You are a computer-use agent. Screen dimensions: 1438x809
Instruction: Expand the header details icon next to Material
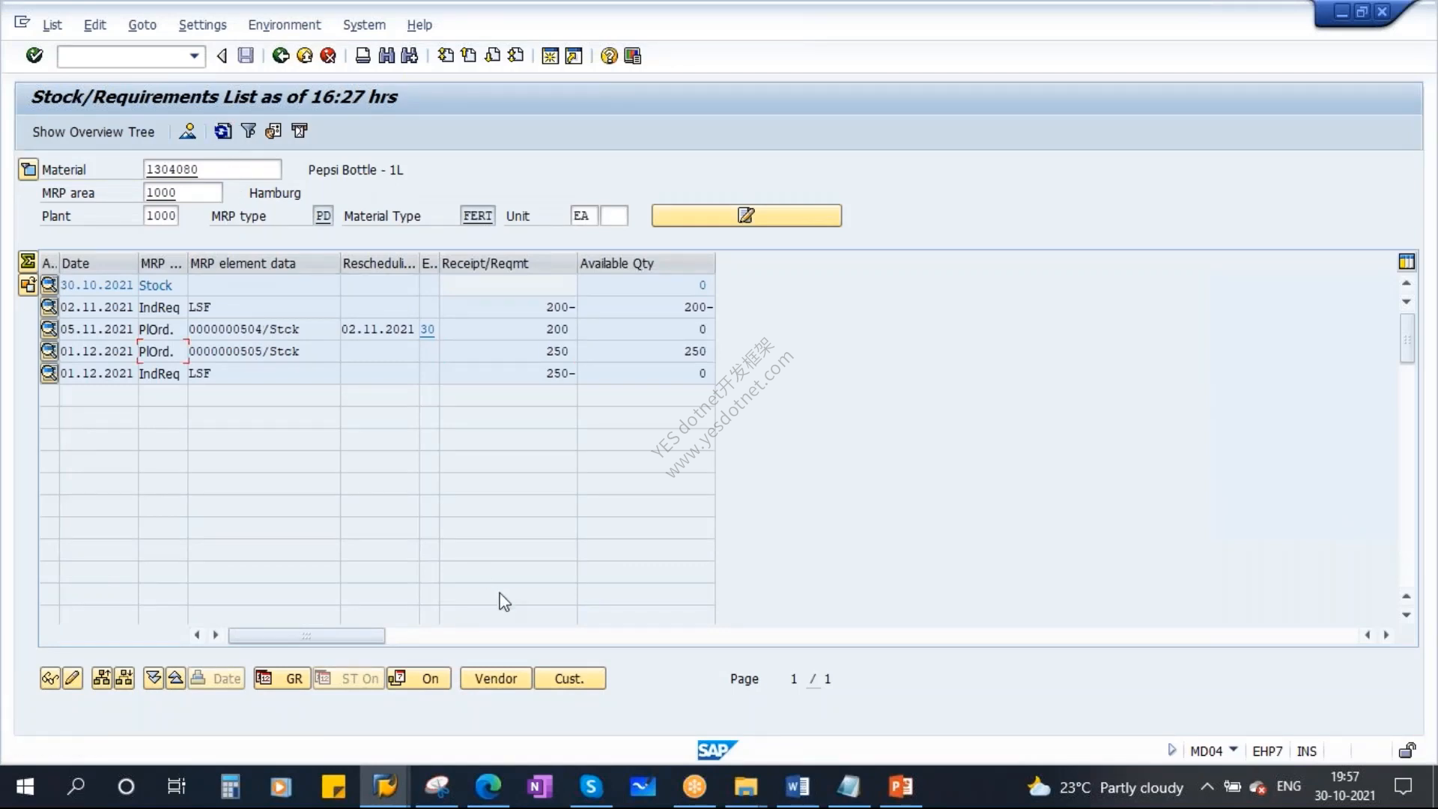click(28, 169)
